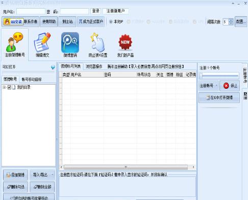Click the 添加微博 button
This screenshot has width=248, height=200.
click(x=15, y=174)
